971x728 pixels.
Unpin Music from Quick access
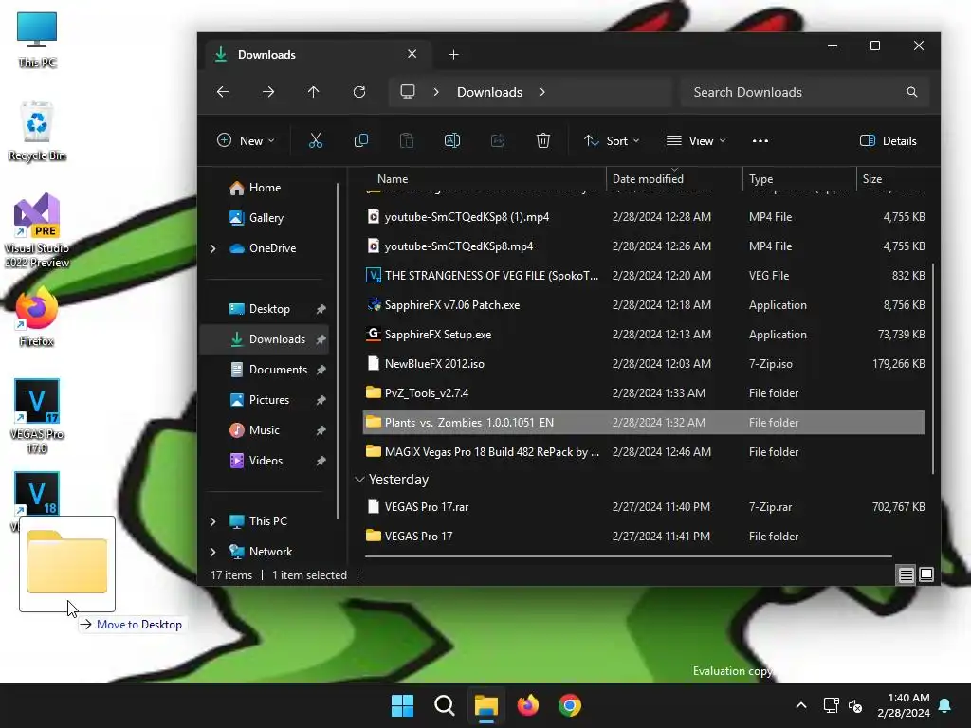(321, 430)
